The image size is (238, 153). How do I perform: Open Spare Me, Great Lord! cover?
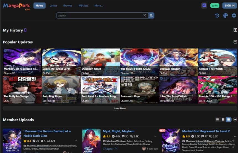point(61,62)
